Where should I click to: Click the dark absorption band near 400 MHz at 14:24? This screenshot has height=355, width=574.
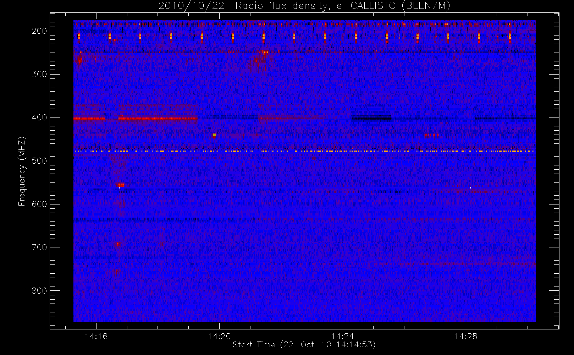[371, 118]
